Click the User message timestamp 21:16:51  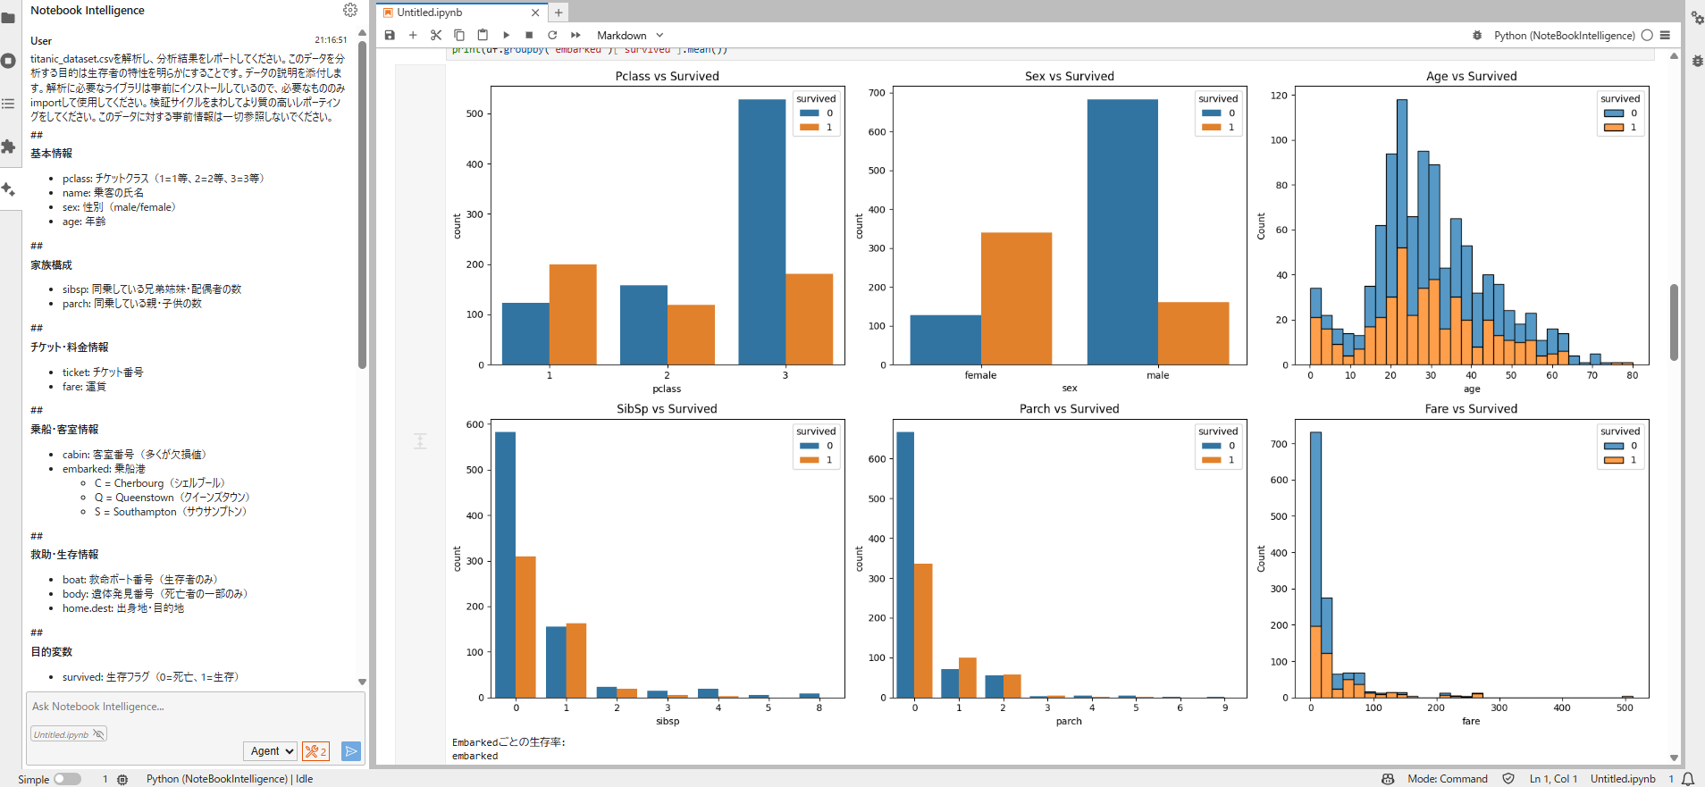click(x=331, y=40)
